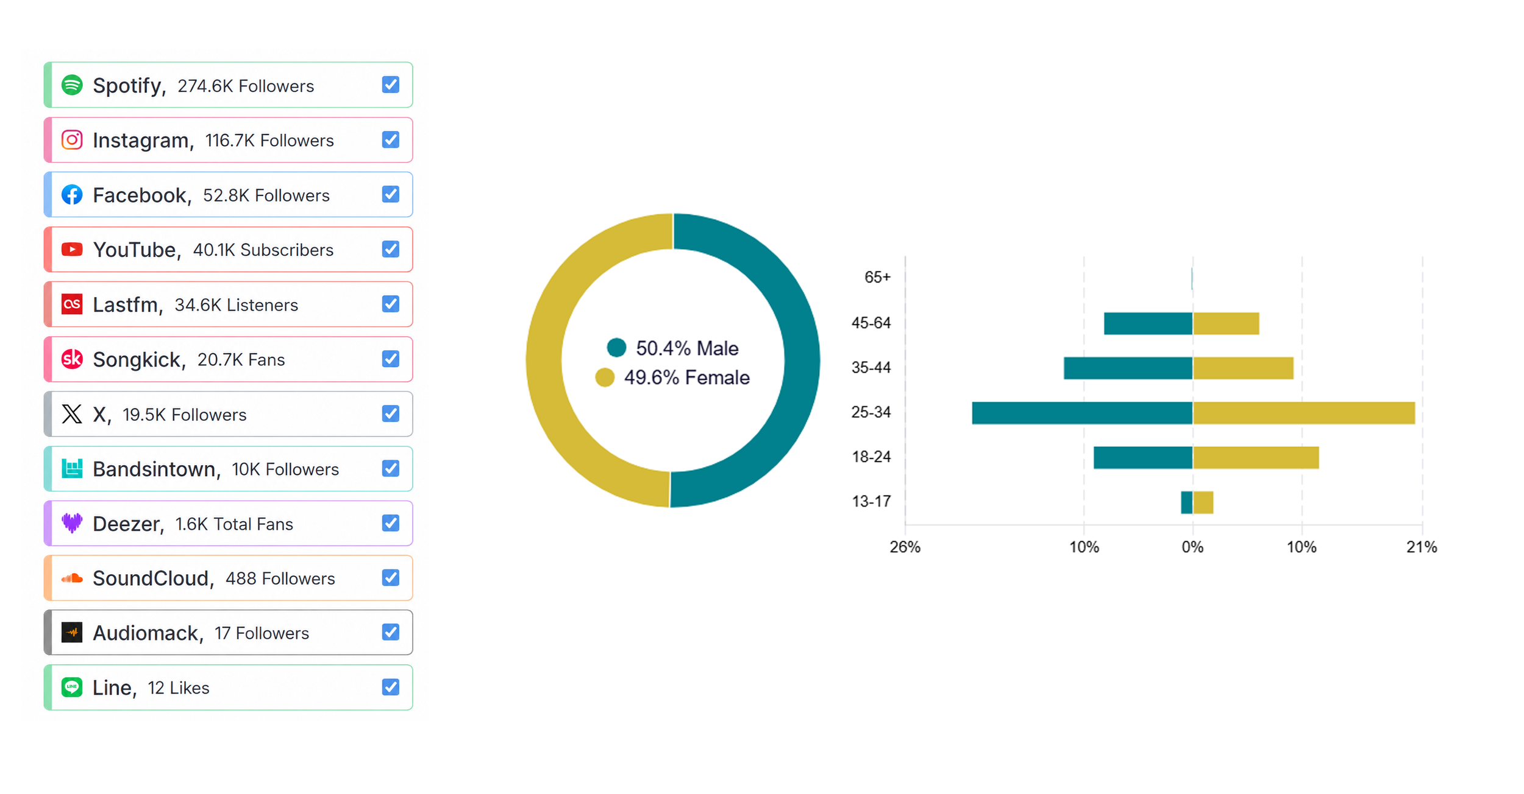Click the yellow 18-24 female bar
The height and width of the screenshot is (794, 1524).
(x=1256, y=457)
